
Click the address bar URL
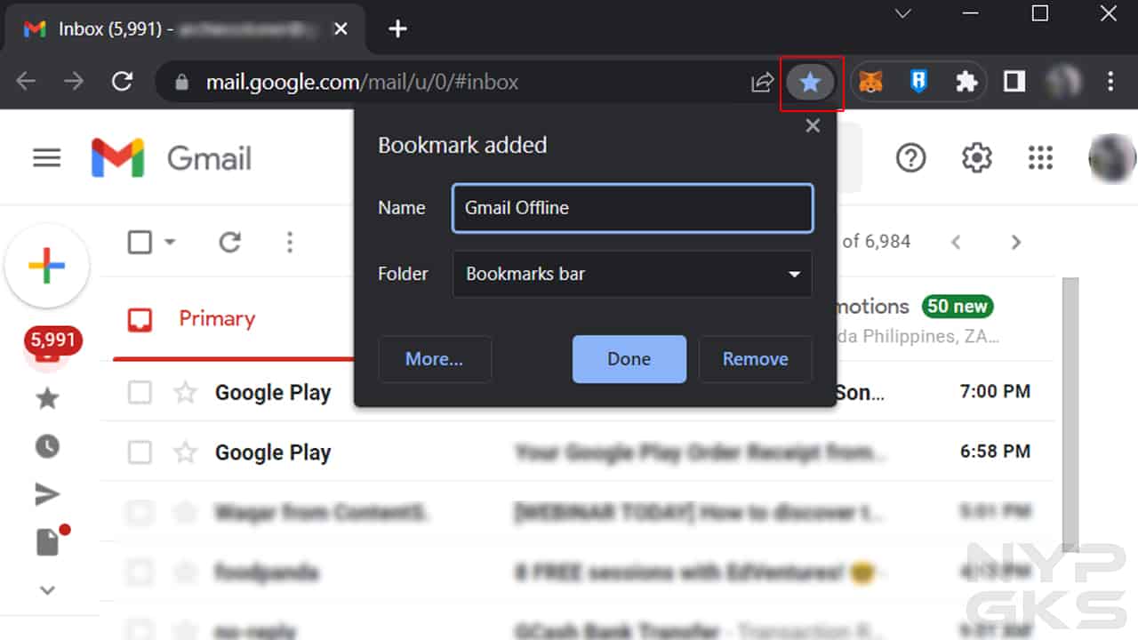[x=362, y=83]
